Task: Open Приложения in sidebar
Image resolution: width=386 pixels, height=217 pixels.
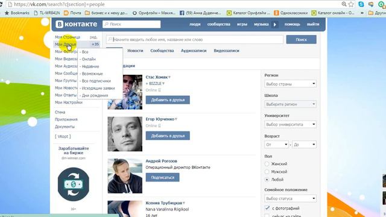Action: click(x=66, y=119)
